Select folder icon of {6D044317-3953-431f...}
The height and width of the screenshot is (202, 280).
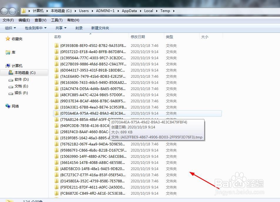[56, 70]
